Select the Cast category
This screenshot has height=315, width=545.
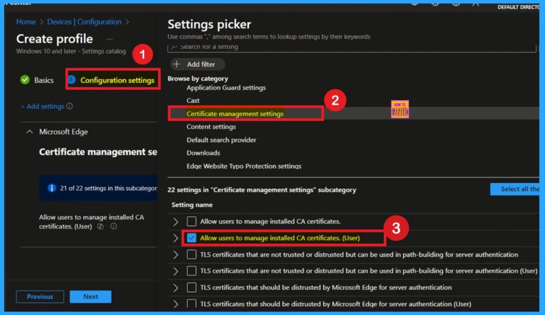click(193, 101)
